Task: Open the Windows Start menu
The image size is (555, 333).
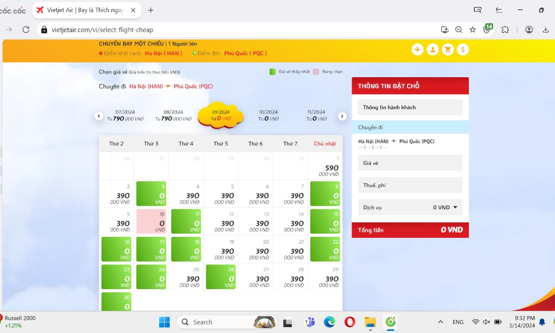Action: point(164,322)
